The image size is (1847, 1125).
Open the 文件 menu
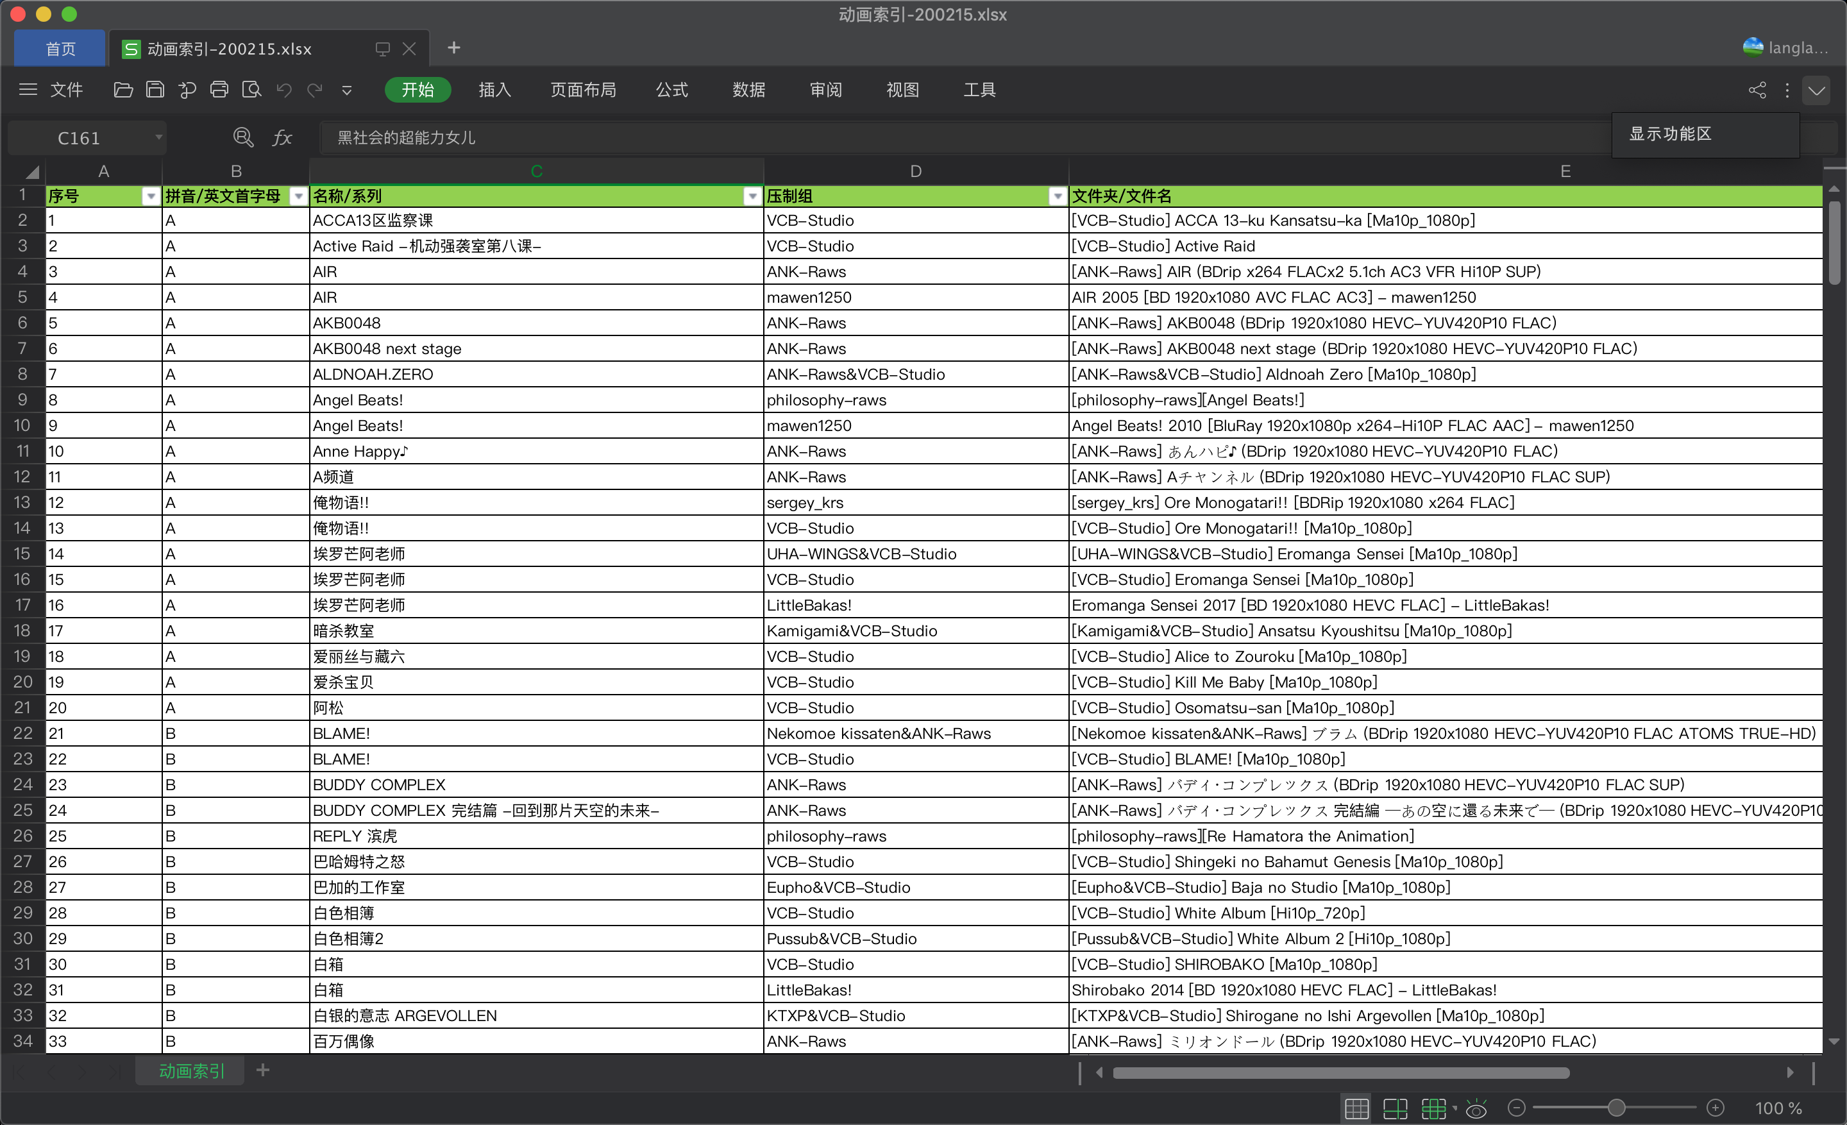pyautogui.click(x=66, y=90)
